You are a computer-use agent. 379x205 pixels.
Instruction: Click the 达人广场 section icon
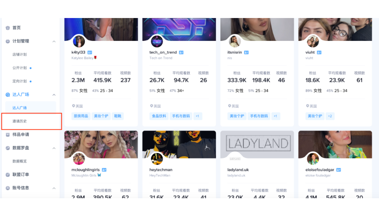(x=8, y=95)
